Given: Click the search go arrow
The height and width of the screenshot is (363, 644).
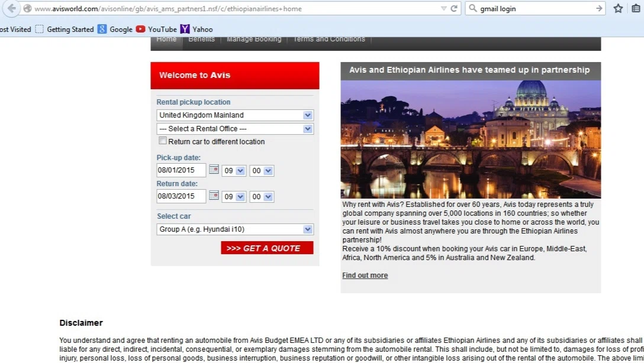Looking at the screenshot, I should click(x=599, y=8).
